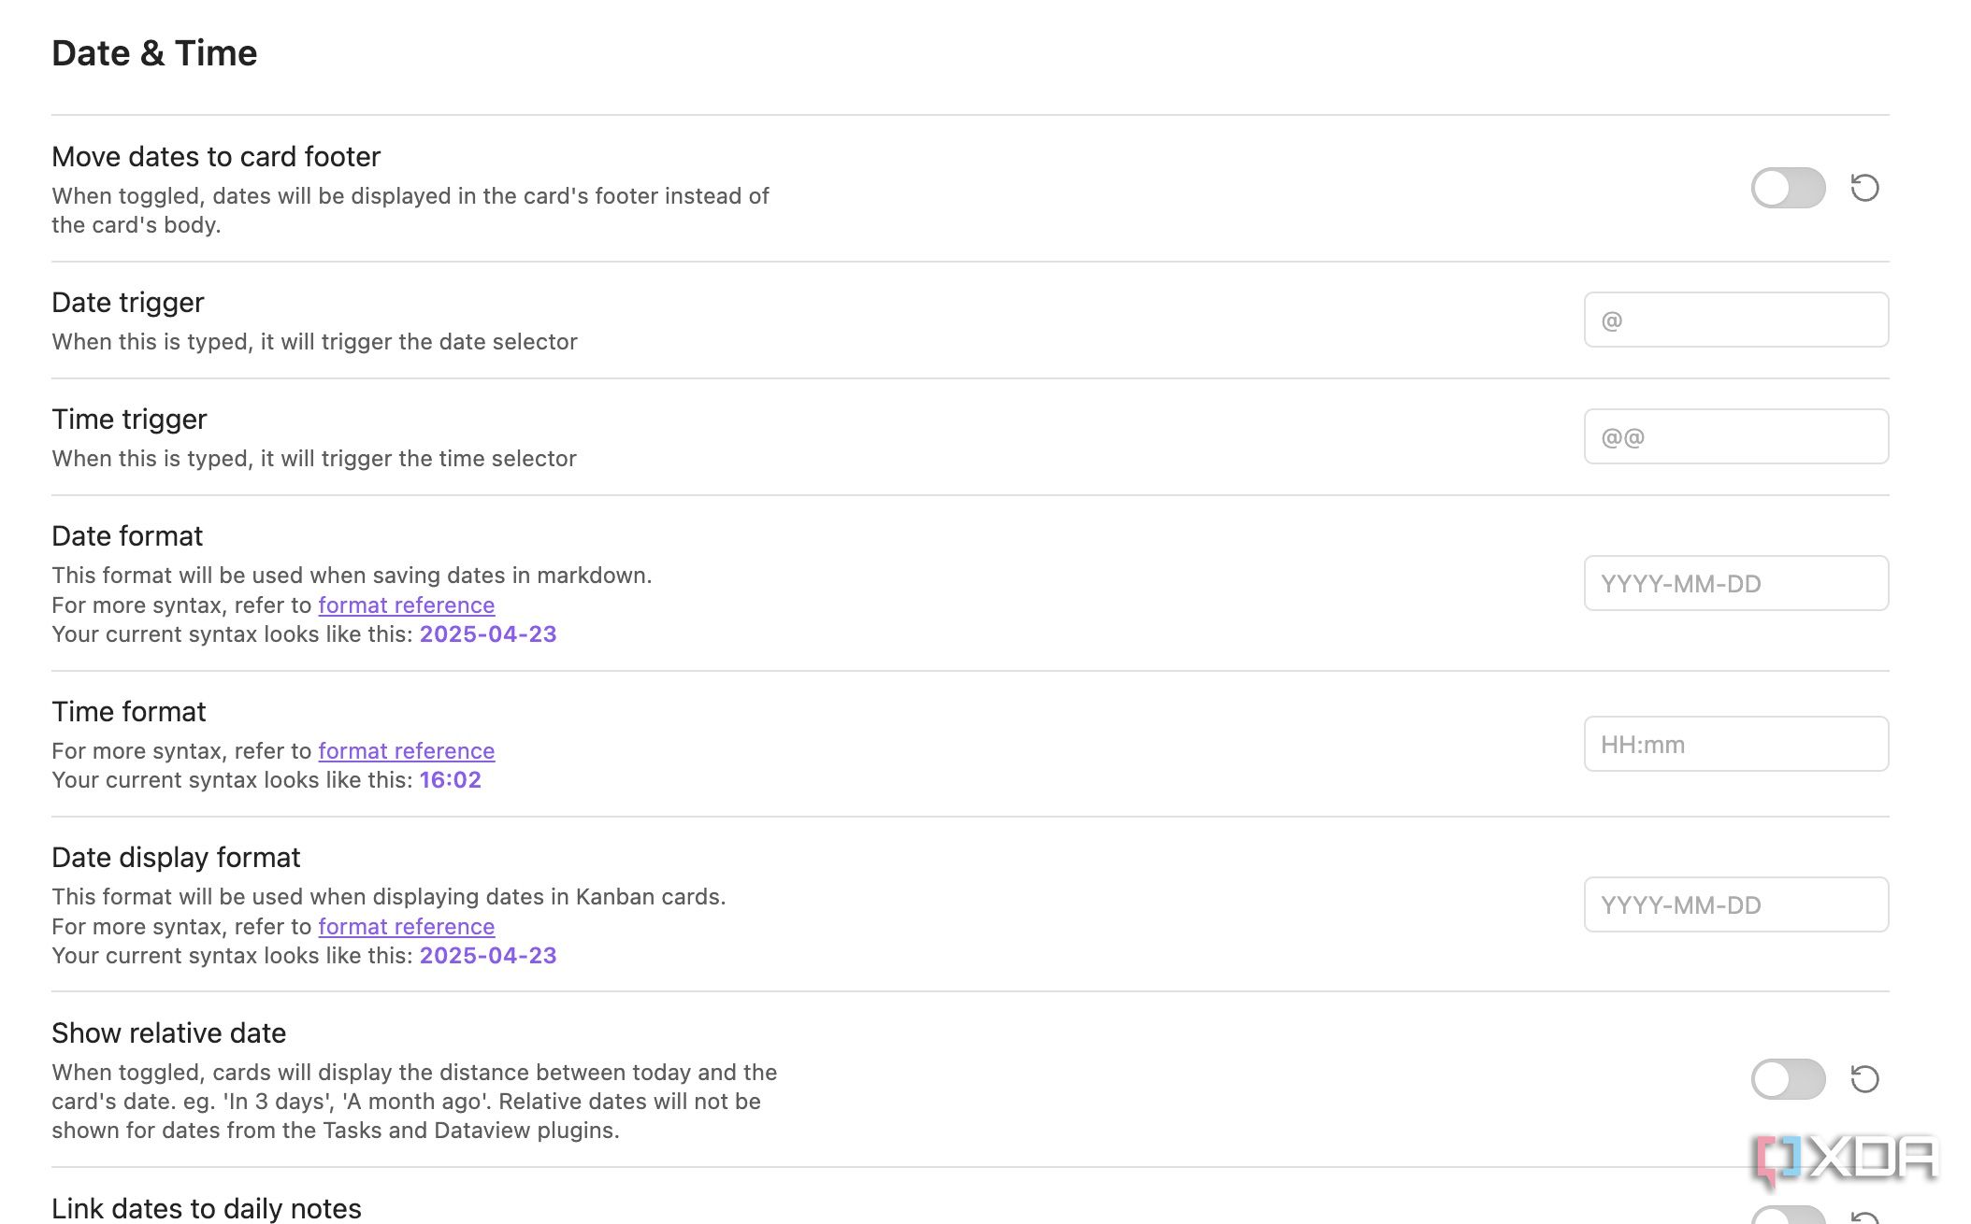The width and height of the screenshot is (1971, 1224).
Task: Click "When this is typed, it will trigger the time selector"
Action: [x=314, y=459]
